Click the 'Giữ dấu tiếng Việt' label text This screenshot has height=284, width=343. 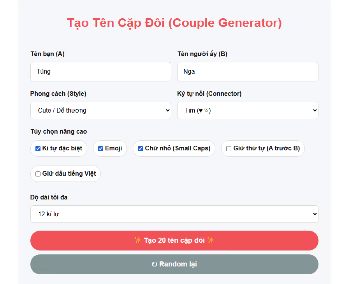[x=69, y=174]
